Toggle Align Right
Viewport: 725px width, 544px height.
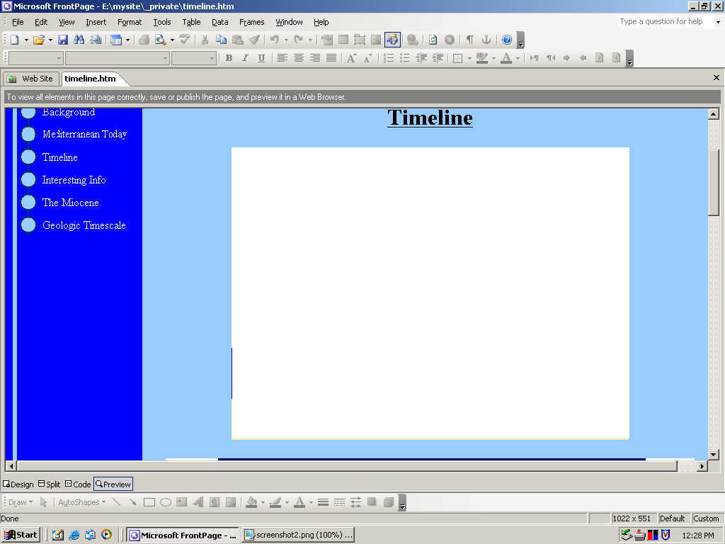coord(314,58)
